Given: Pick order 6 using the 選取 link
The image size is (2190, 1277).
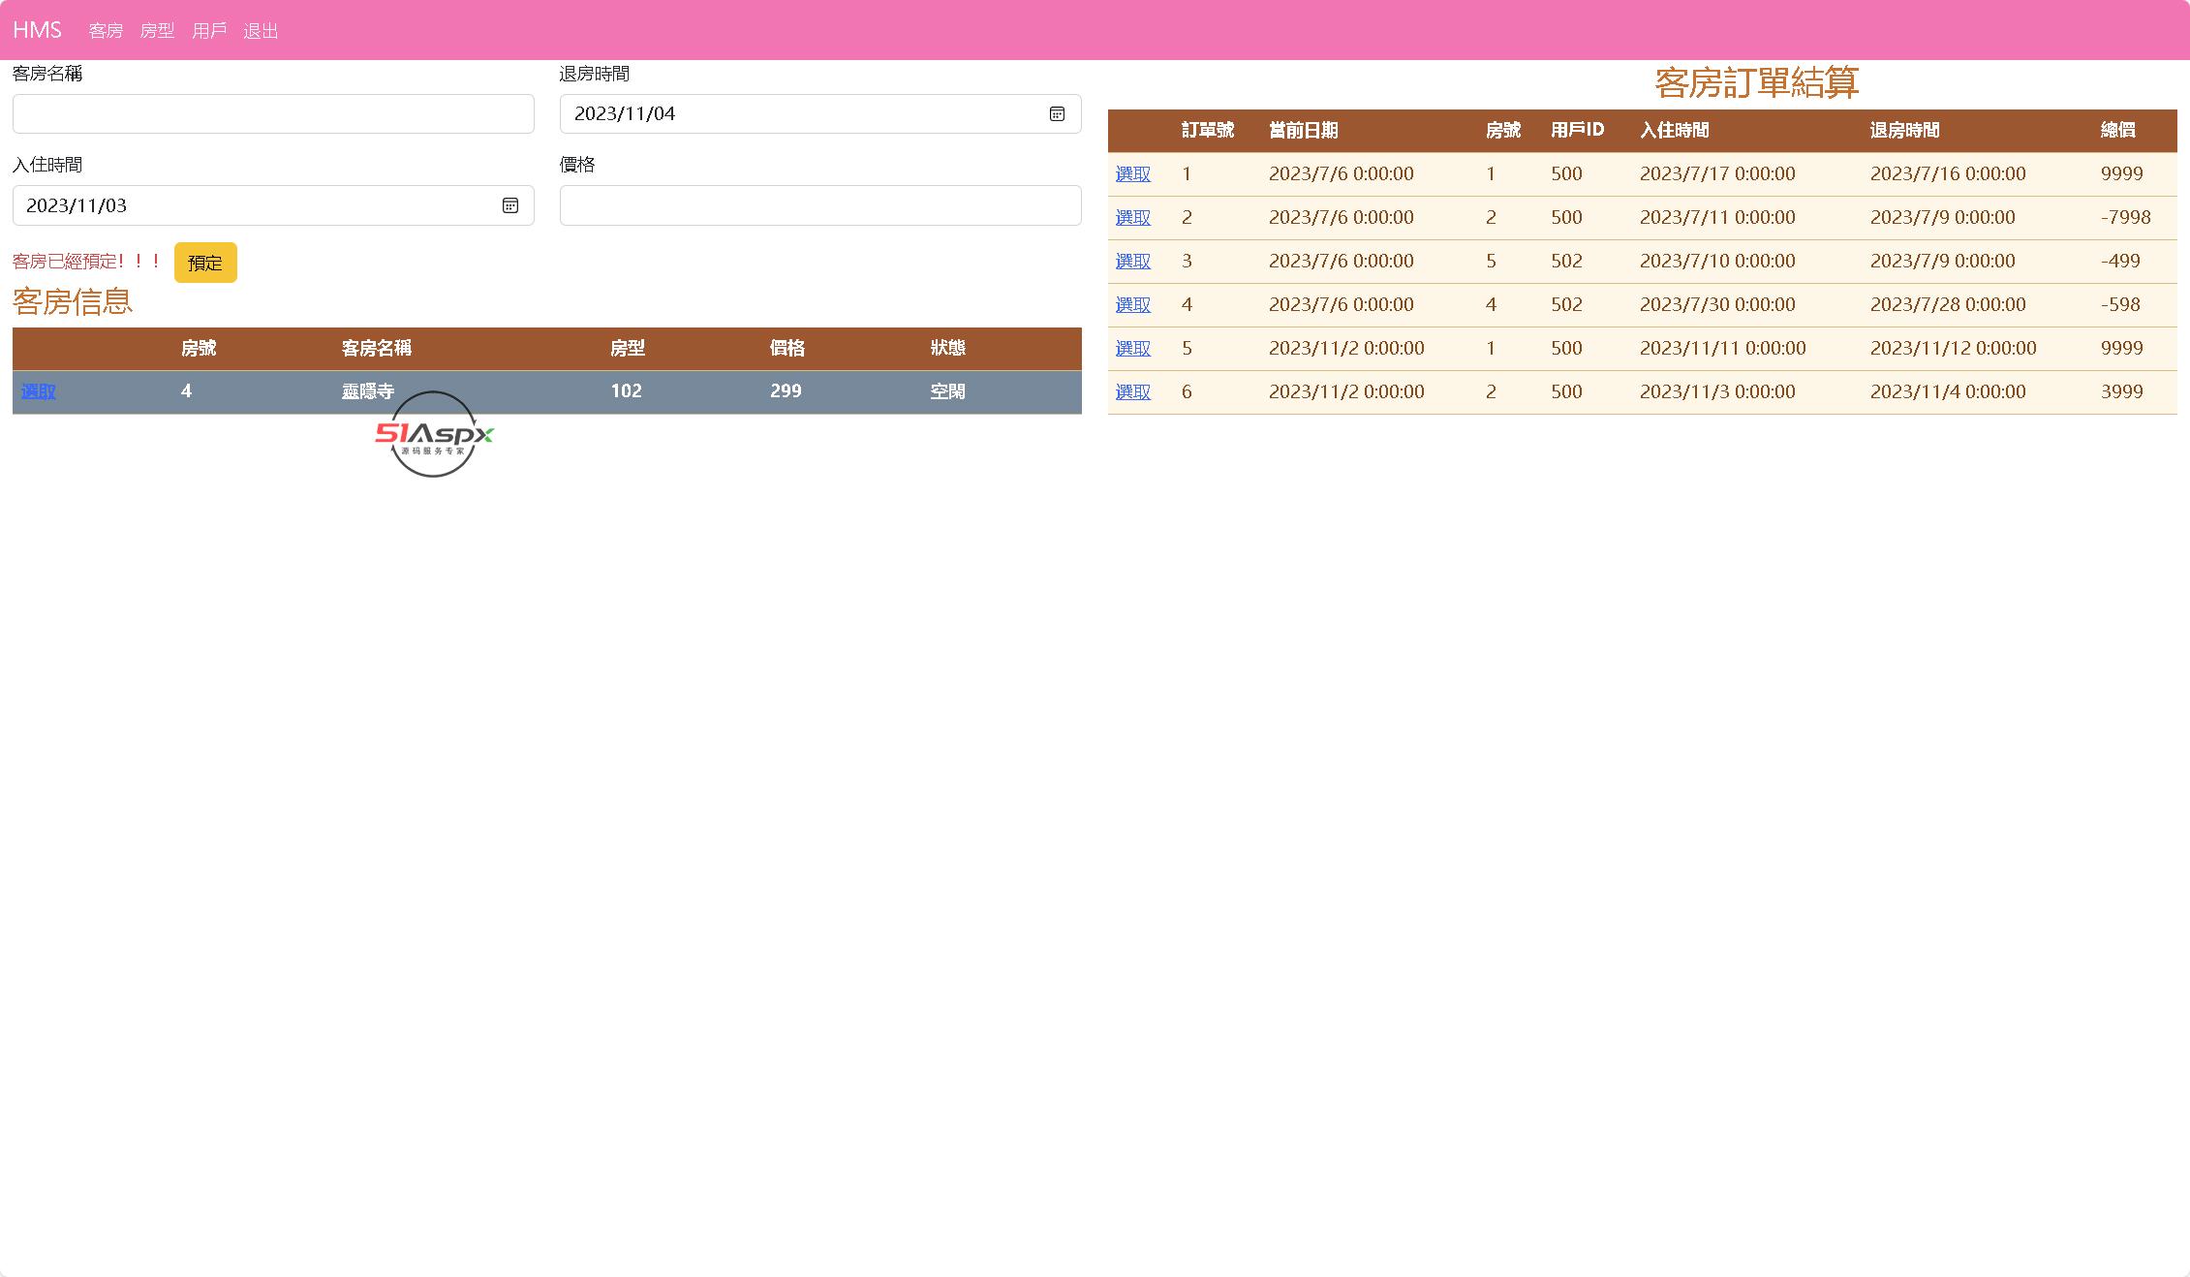Looking at the screenshot, I should click(x=1132, y=392).
